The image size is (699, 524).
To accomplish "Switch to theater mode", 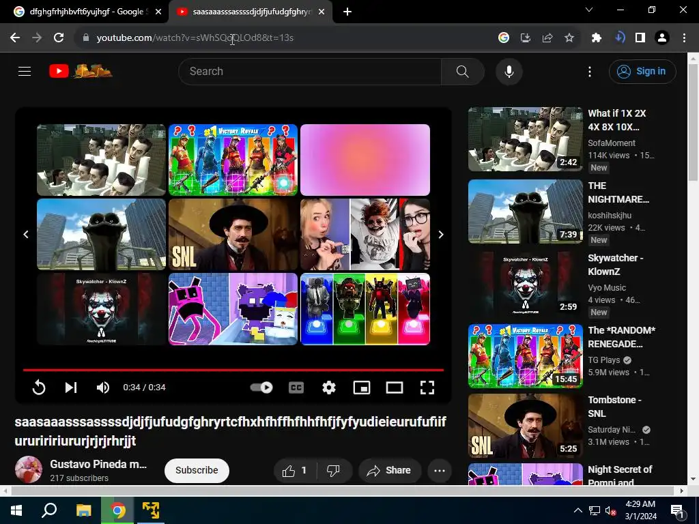I will coord(394,388).
